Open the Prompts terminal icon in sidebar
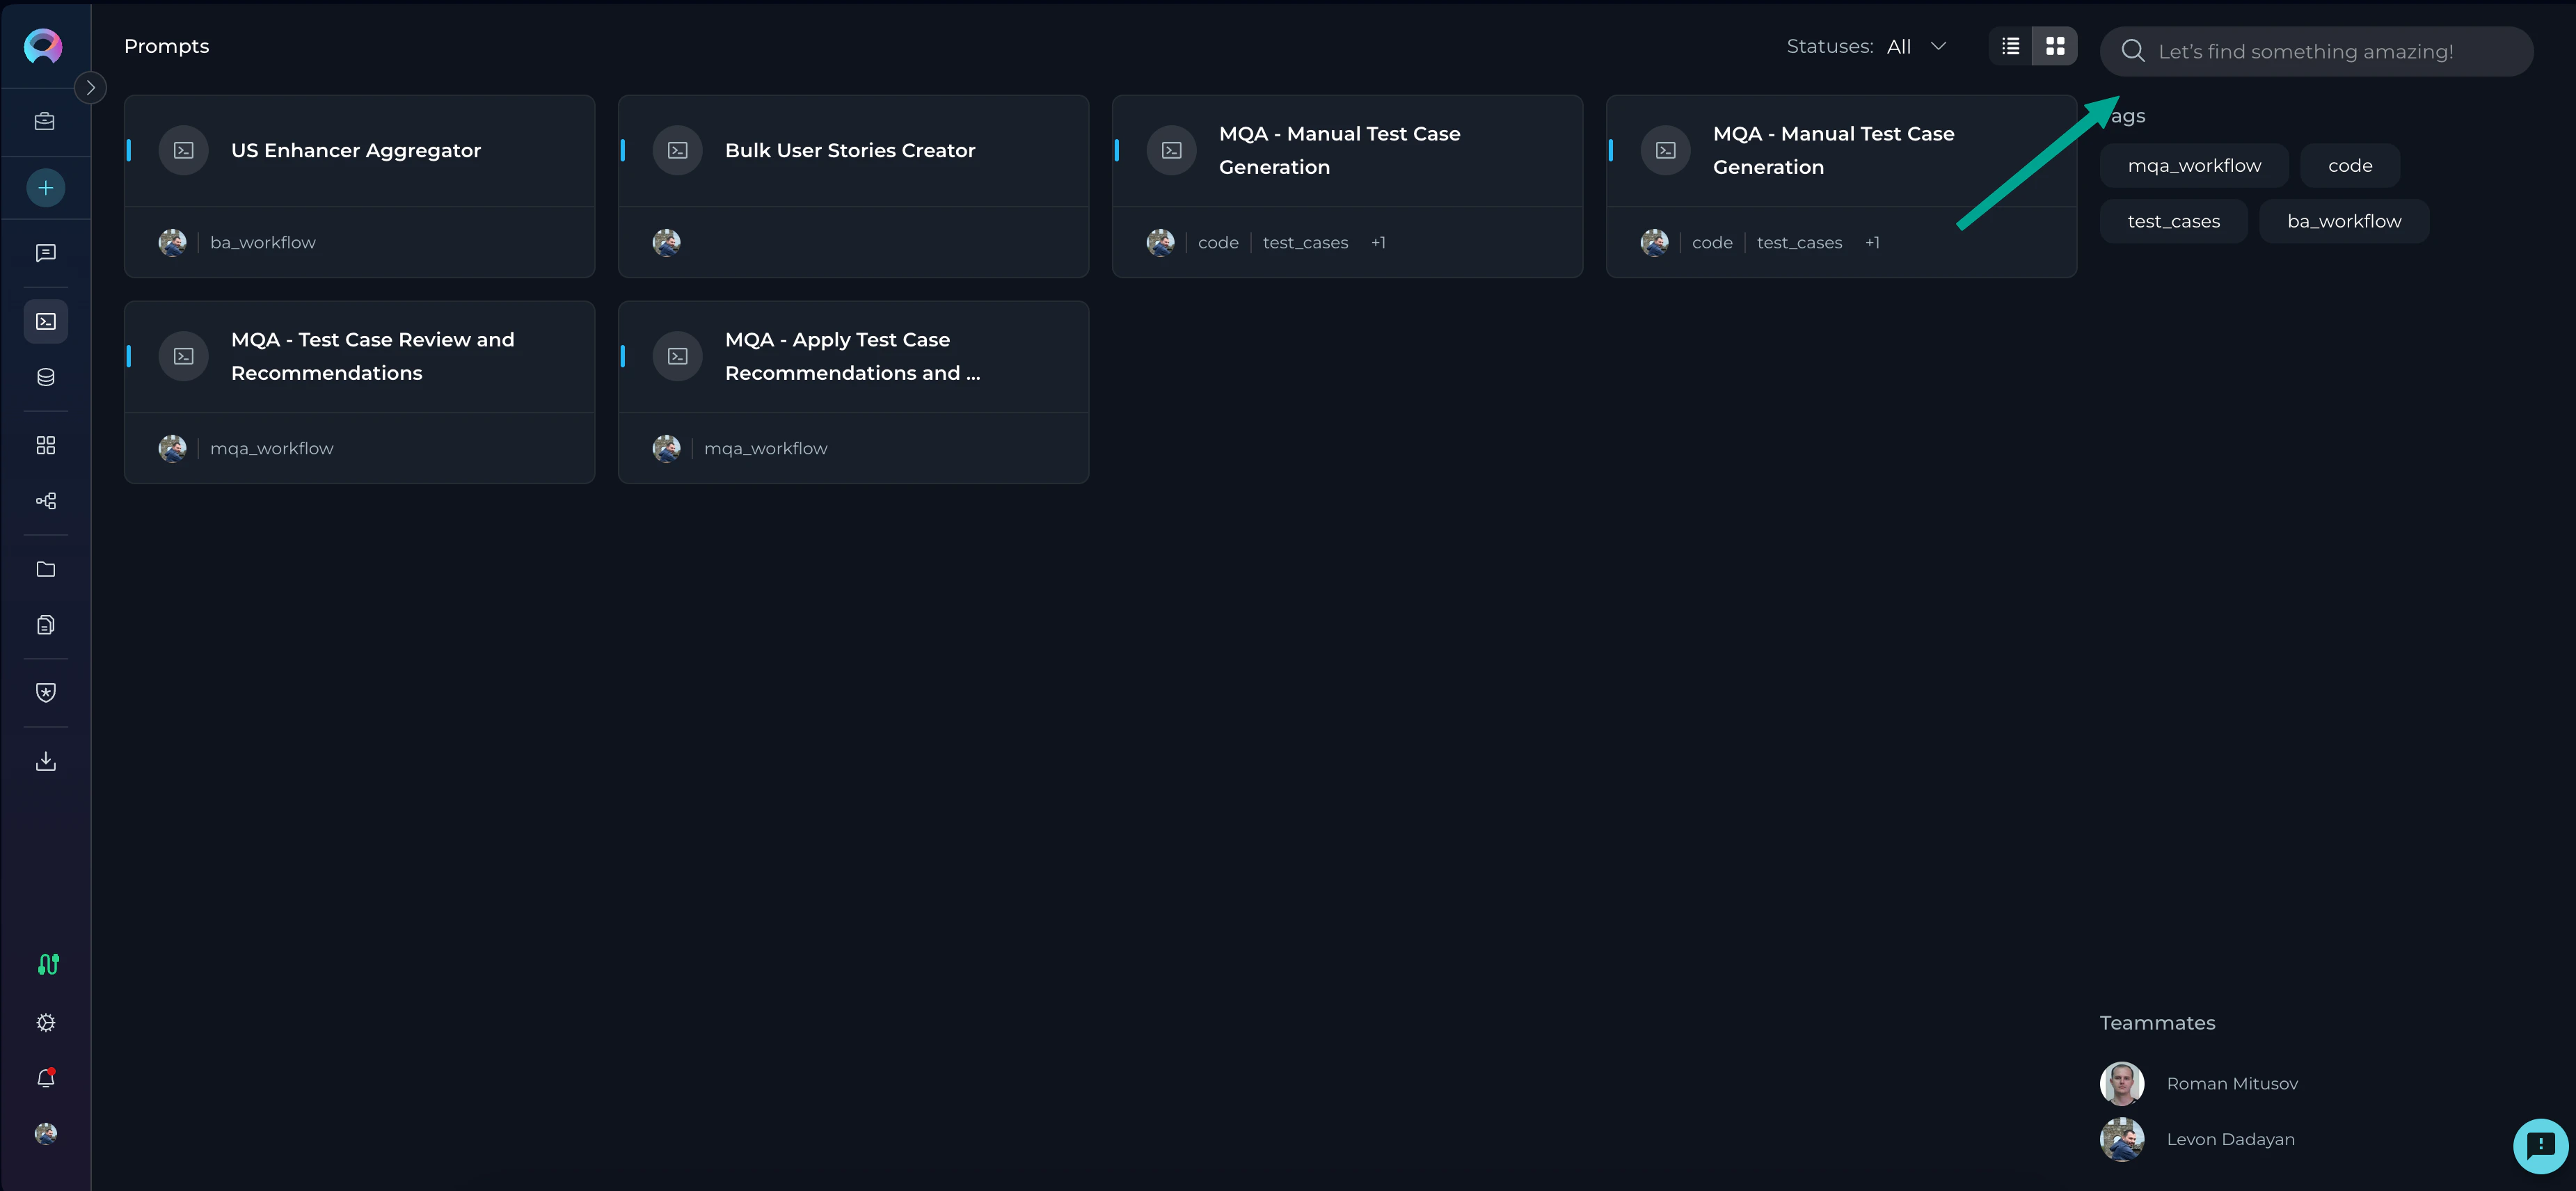The height and width of the screenshot is (1191, 2576). 45,321
